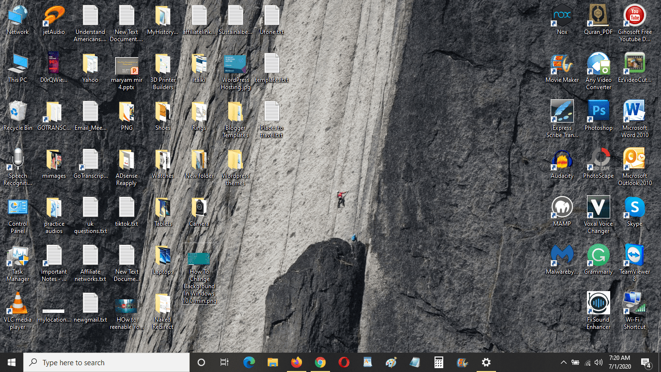Click the taskbar search box
Screen dimensions: 661x372
[x=106, y=362]
